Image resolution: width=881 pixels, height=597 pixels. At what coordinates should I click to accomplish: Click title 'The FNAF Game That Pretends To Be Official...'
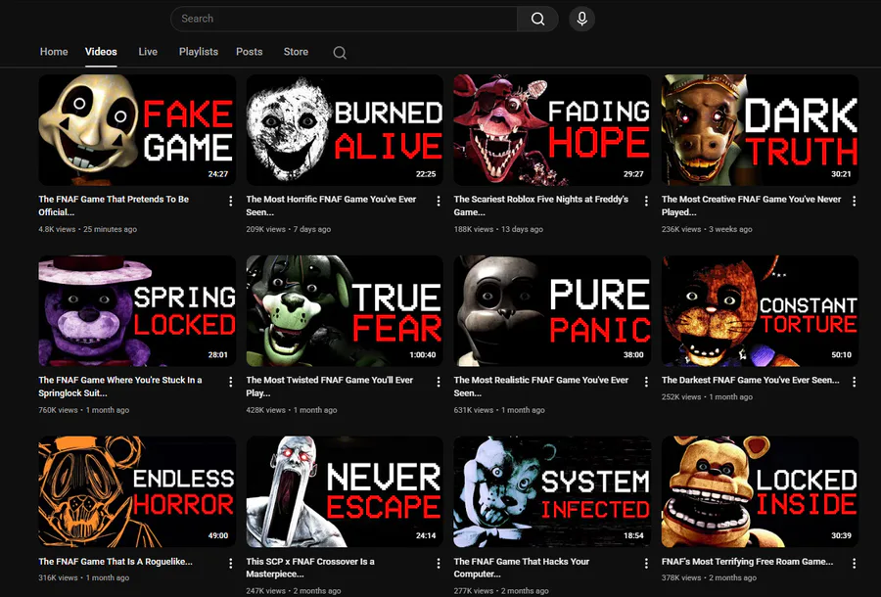(x=114, y=206)
